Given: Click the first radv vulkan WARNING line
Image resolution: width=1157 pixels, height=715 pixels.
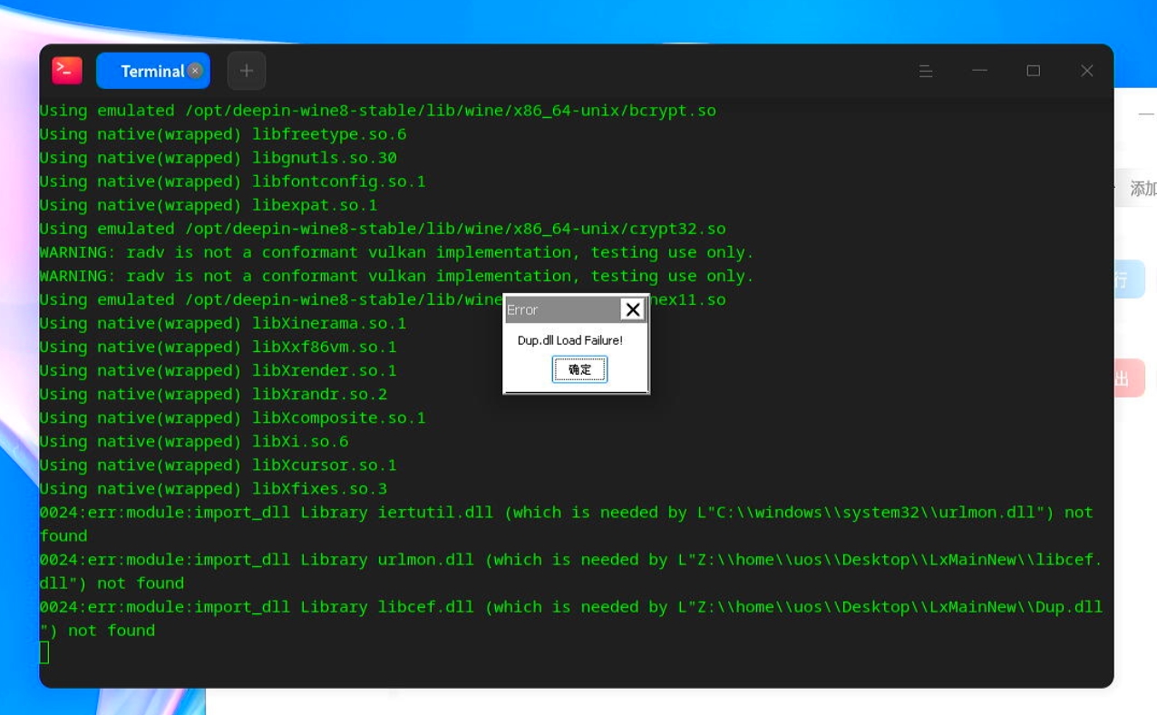Looking at the screenshot, I should (x=396, y=252).
